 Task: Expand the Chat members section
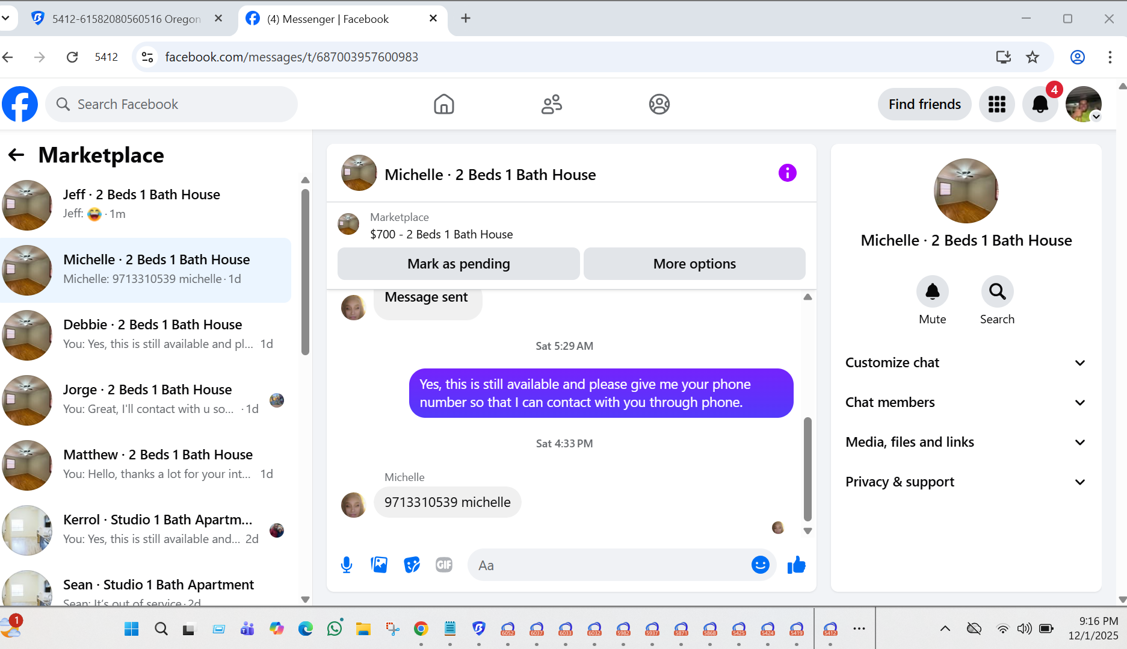pyautogui.click(x=966, y=402)
